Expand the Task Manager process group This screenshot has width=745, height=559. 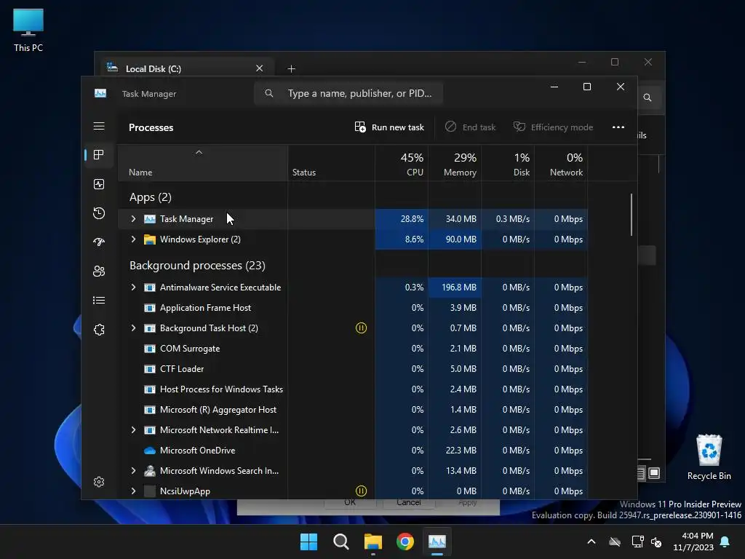(134, 218)
